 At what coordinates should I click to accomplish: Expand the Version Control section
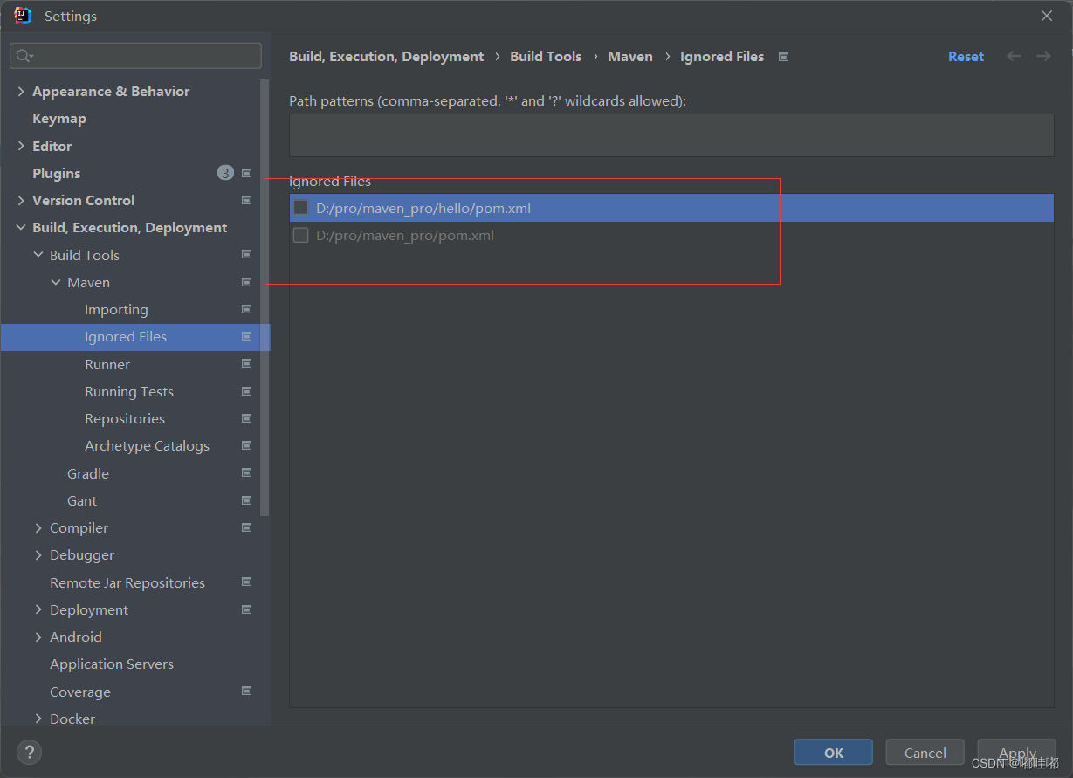pyautogui.click(x=21, y=200)
